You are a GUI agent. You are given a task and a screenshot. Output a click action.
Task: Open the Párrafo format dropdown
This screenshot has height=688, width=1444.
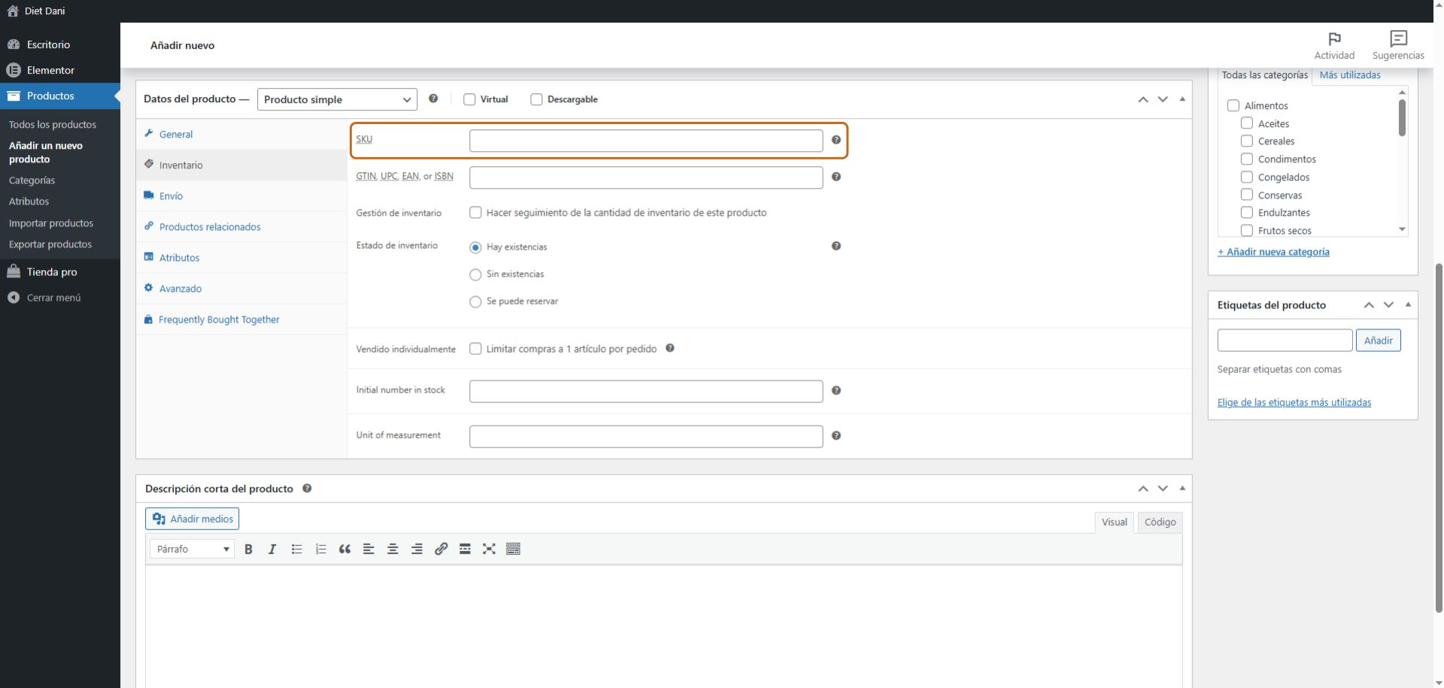(x=193, y=549)
